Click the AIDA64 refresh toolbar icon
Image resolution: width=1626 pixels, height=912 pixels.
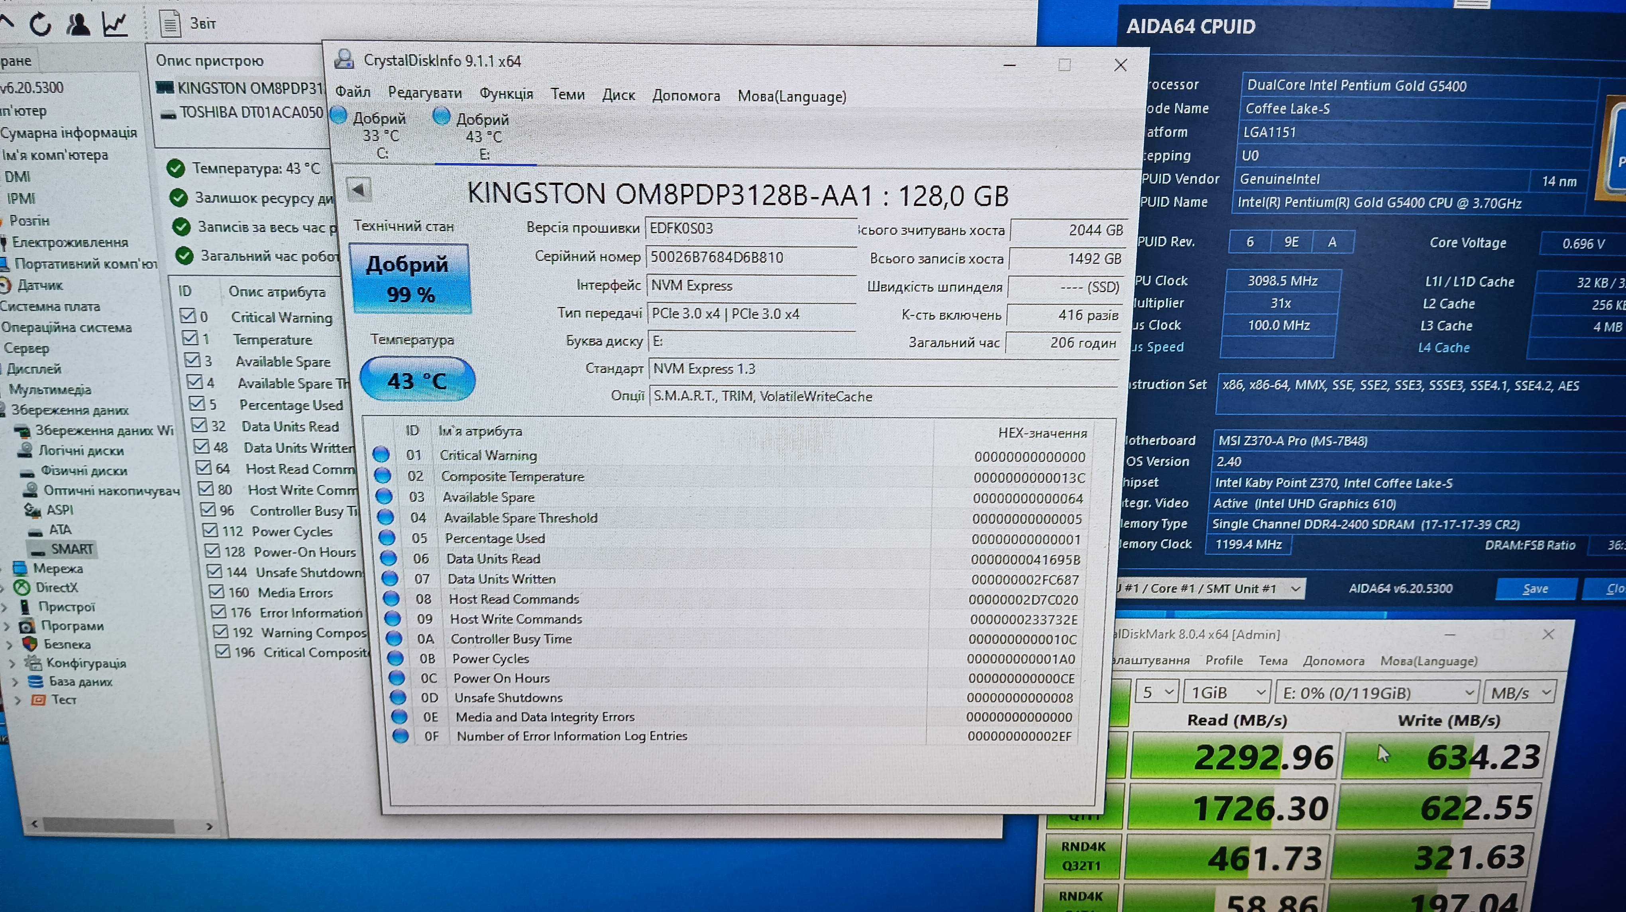click(x=40, y=24)
